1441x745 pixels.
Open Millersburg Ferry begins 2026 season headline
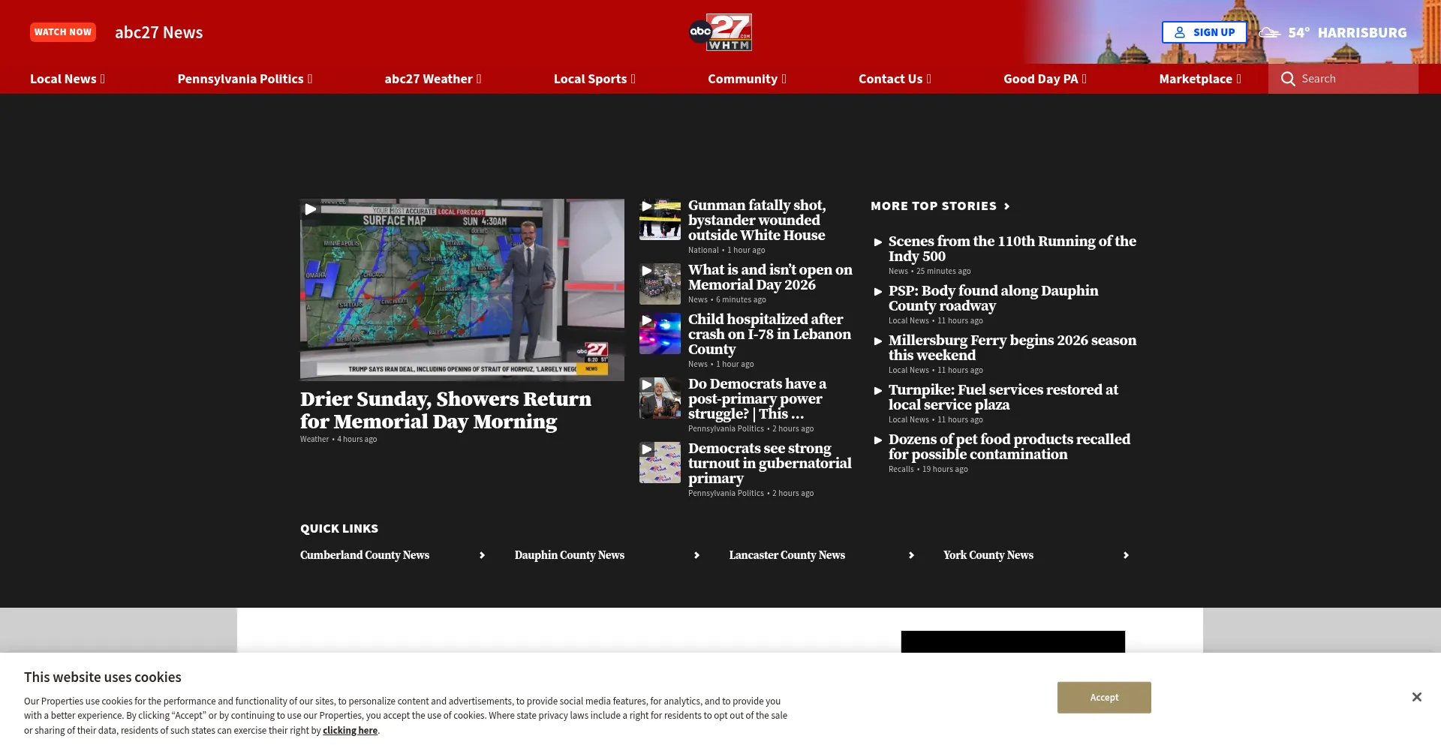[x=1012, y=348]
